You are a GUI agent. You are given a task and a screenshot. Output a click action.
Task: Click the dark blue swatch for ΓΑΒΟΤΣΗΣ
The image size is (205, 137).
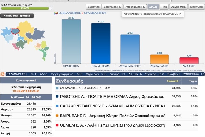coord(57,96)
